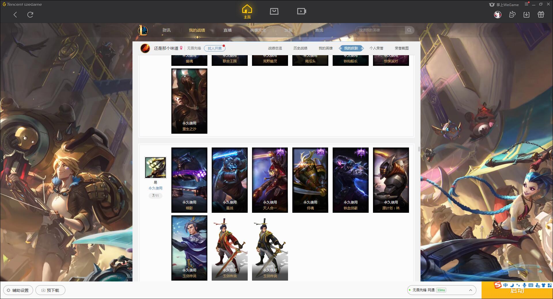Viewport: 553px width, 299px height.
Task: Open the 重生之沙 skin card
Action: tap(189, 101)
